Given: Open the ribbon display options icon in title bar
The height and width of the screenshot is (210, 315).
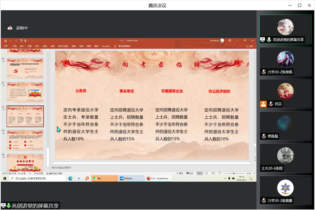Looking at the screenshot, I should [230, 41].
